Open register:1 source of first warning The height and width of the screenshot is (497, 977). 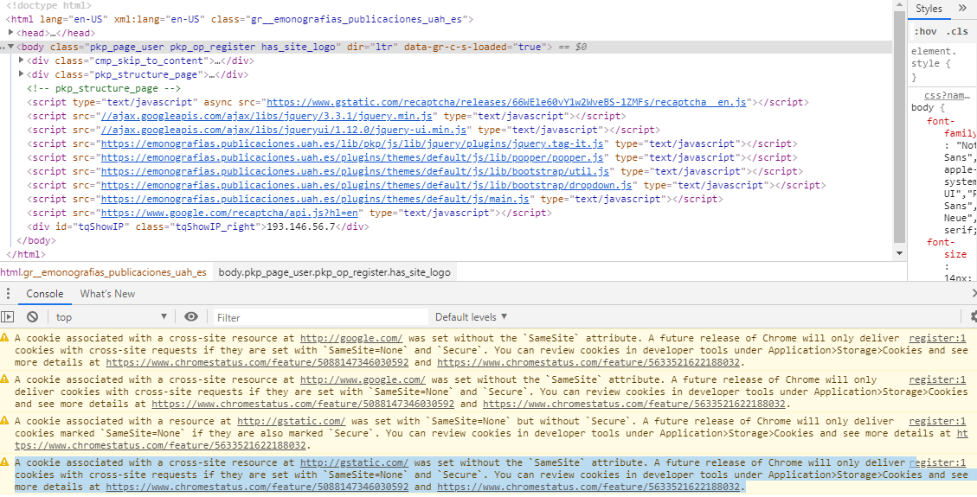[937, 338]
